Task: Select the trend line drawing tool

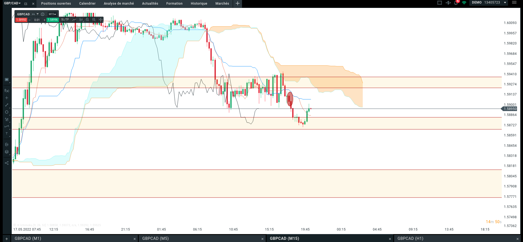Action: (x=7, y=105)
